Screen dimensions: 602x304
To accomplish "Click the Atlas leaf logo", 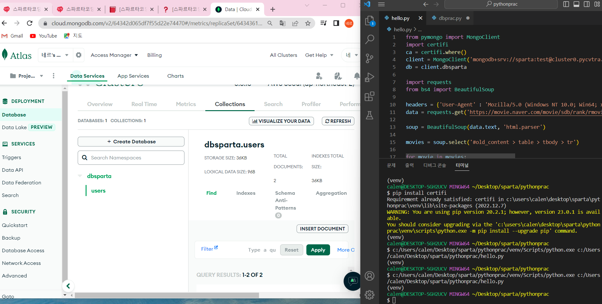I will (x=5, y=54).
